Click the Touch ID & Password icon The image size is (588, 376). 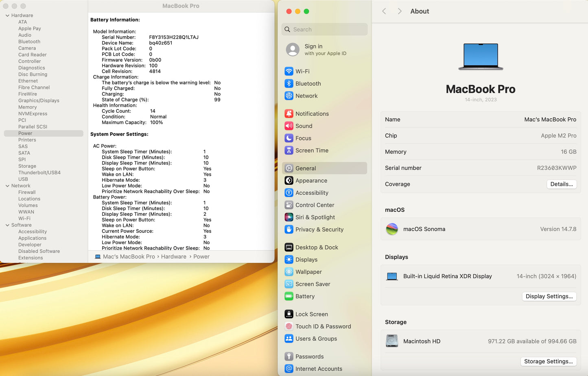coord(289,326)
